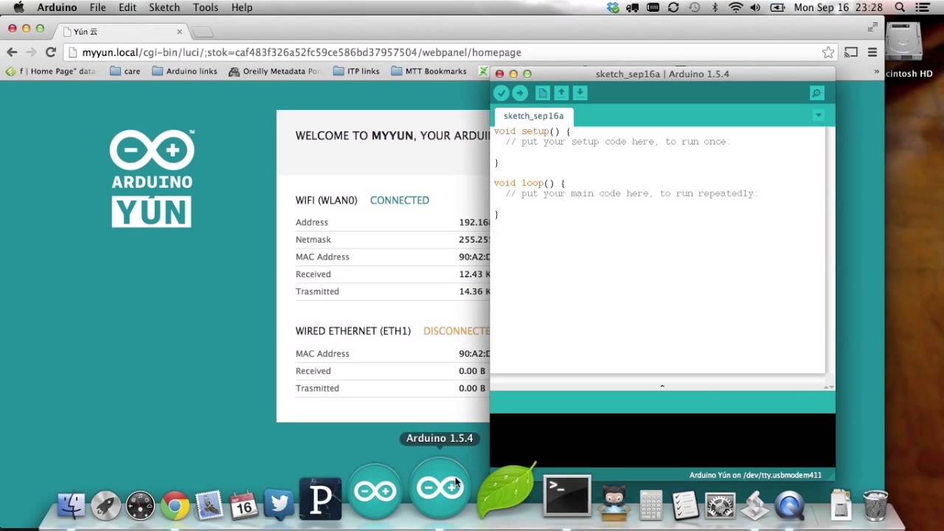Image resolution: width=944 pixels, height=531 pixels.
Task: Open the Edit menu
Action: pos(128,7)
